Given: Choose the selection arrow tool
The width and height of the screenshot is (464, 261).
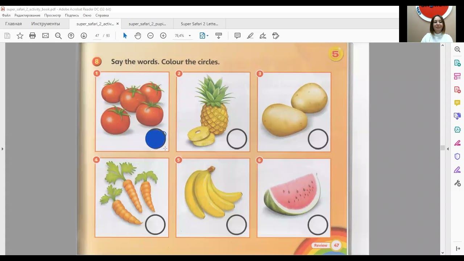Looking at the screenshot, I should click(125, 36).
